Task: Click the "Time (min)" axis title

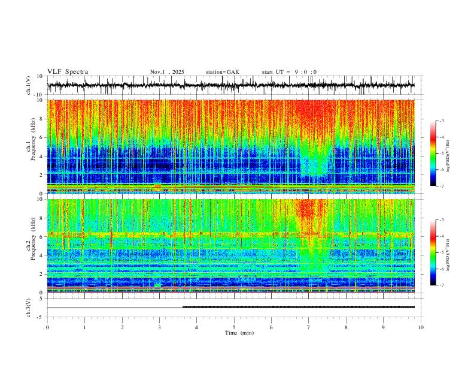Action: pos(239,333)
